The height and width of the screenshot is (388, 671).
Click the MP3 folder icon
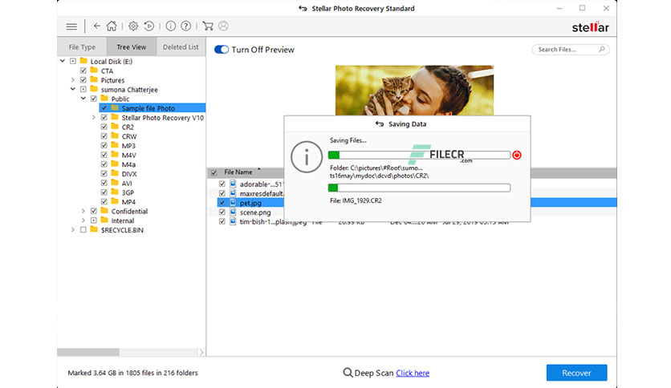(x=115, y=145)
